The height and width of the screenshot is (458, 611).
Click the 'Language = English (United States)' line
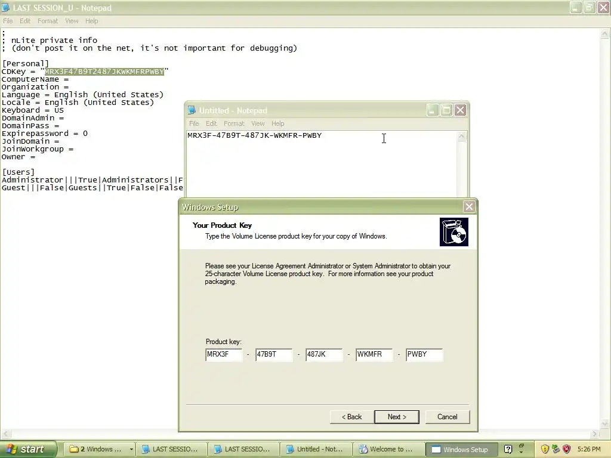(82, 95)
